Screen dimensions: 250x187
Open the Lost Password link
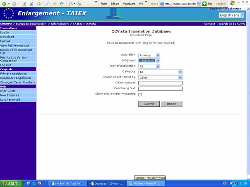click(18, 100)
